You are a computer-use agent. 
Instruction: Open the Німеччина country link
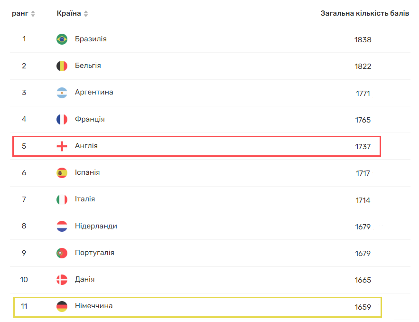93,306
